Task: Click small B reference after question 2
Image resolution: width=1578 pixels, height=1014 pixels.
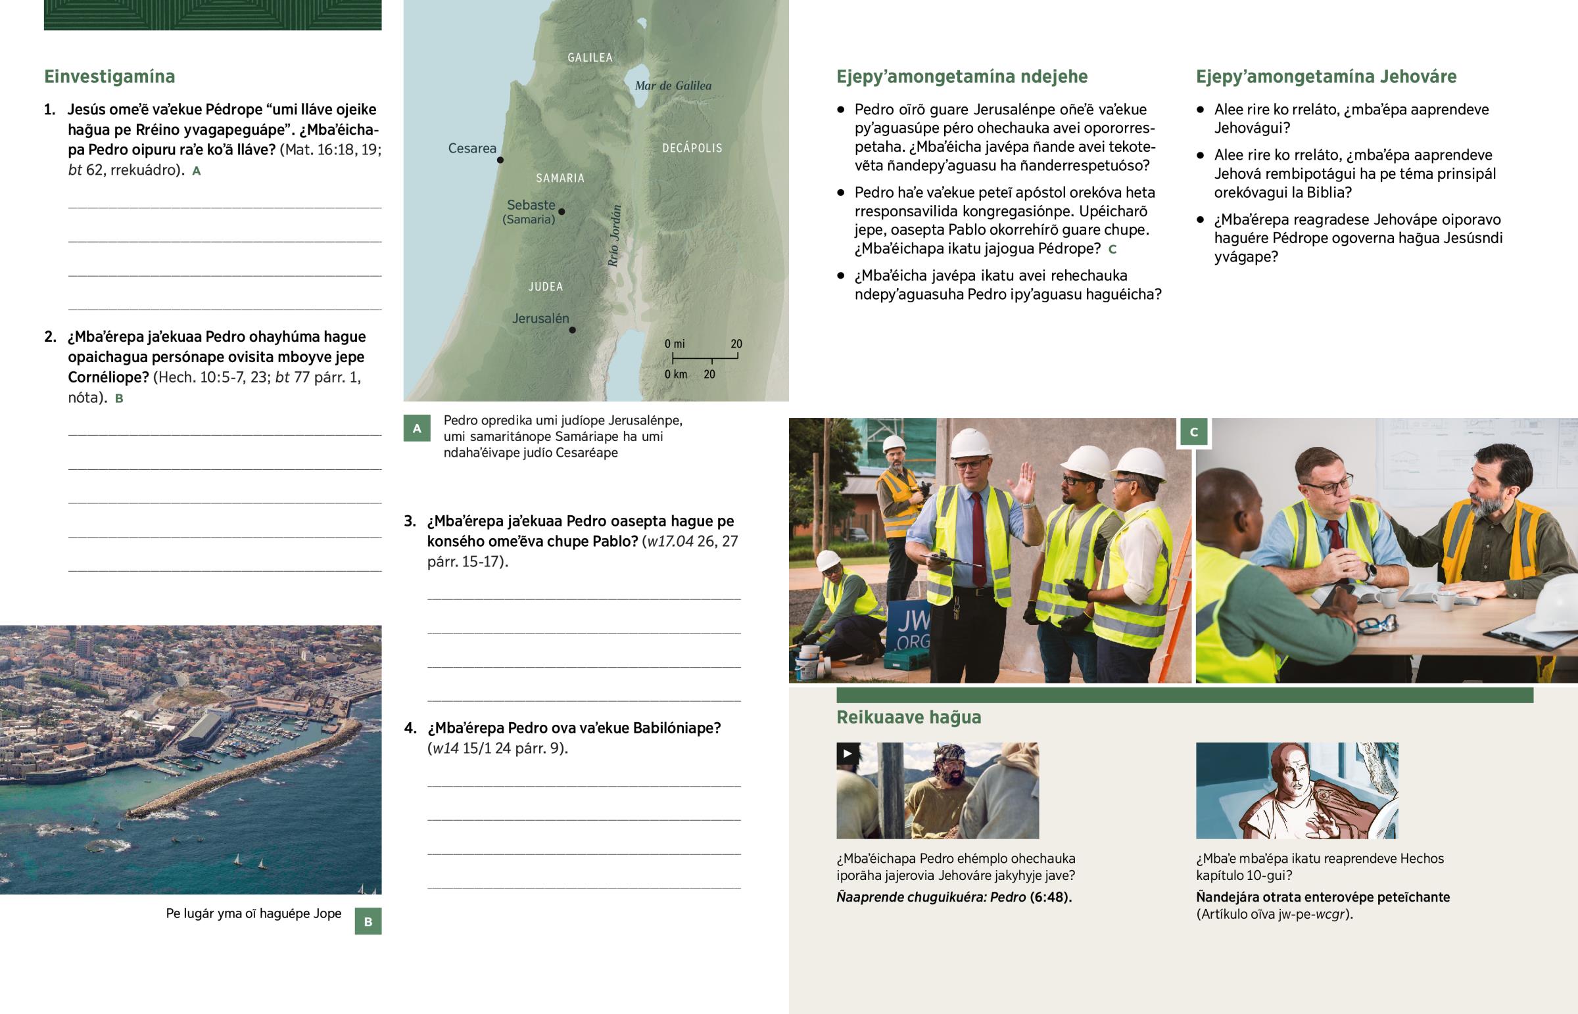Action: [119, 398]
